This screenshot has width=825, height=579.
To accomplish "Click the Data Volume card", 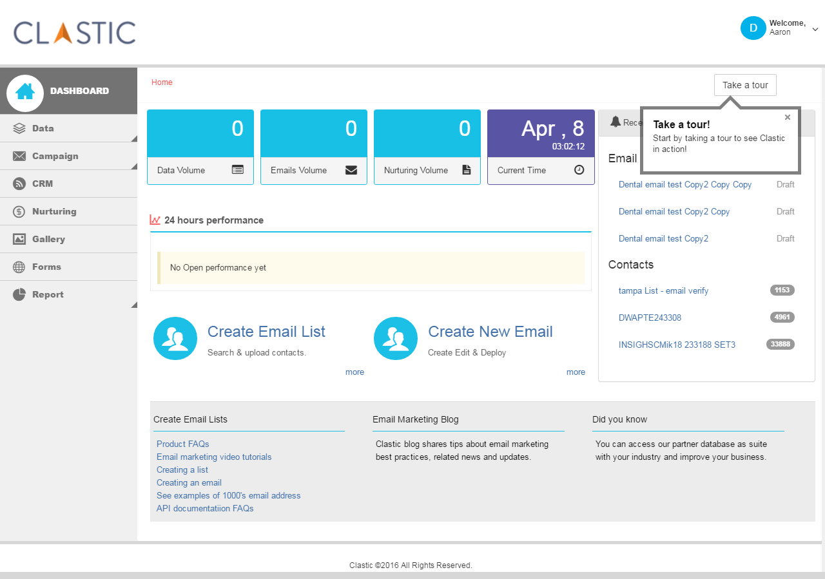I will pos(200,147).
